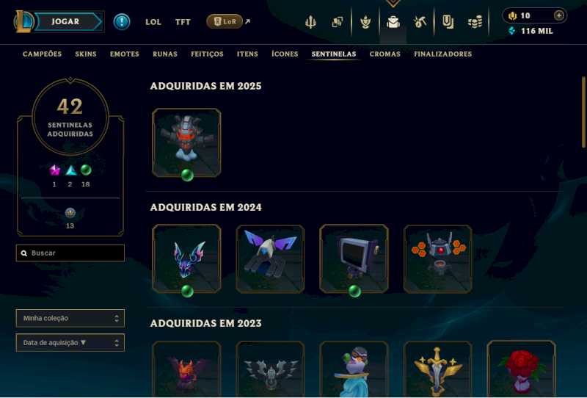Open the Clash trident icon

(310, 22)
